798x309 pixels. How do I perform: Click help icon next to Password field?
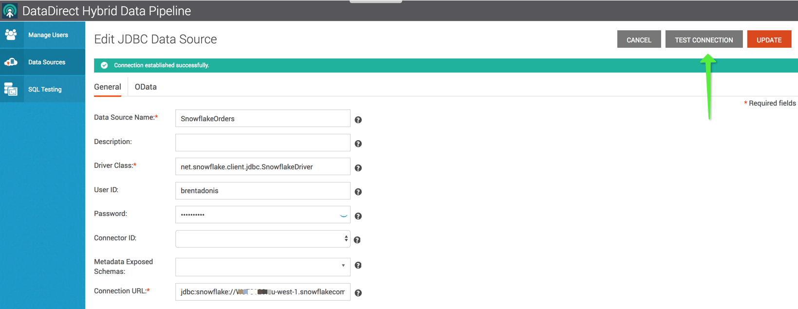(358, 216)
